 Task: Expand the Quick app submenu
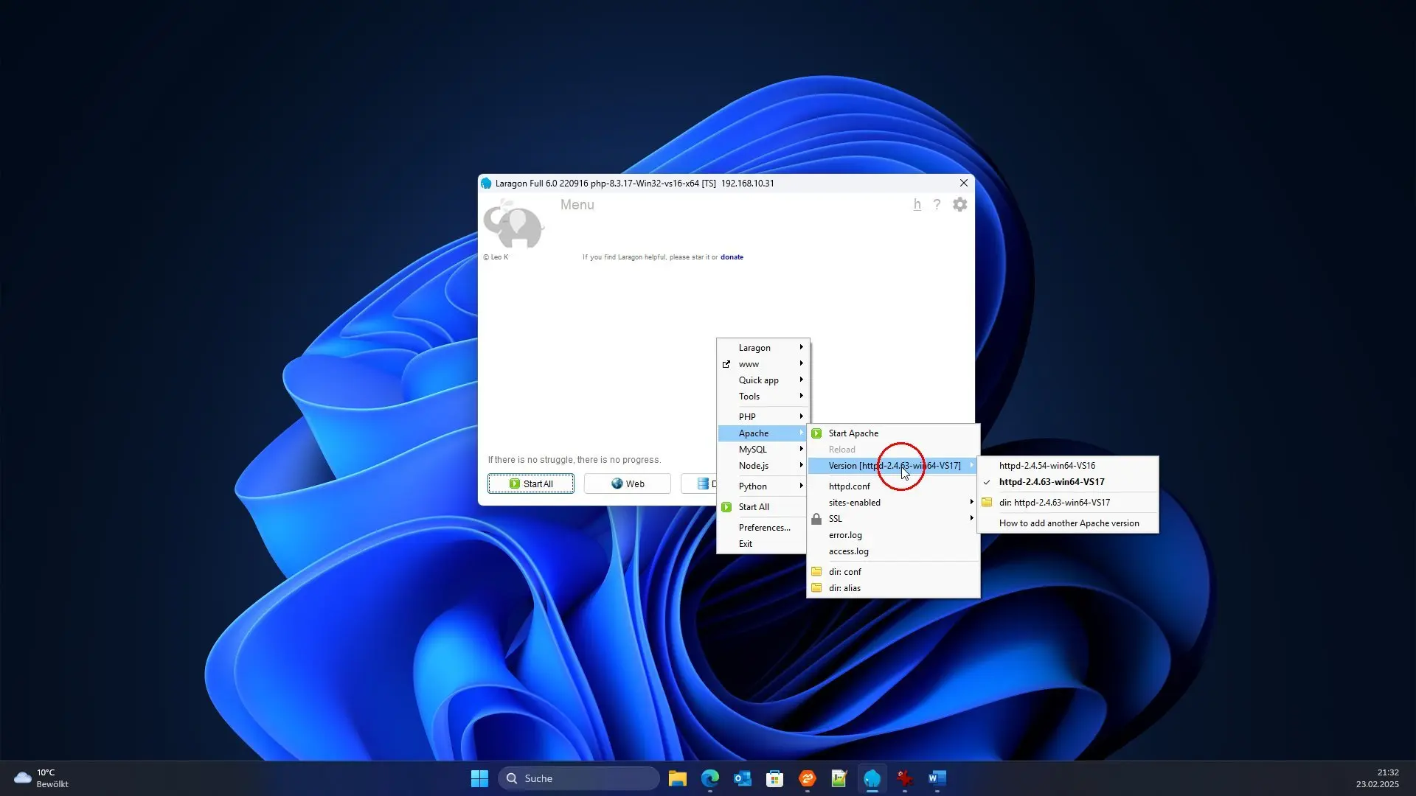(x=763, y=380)
